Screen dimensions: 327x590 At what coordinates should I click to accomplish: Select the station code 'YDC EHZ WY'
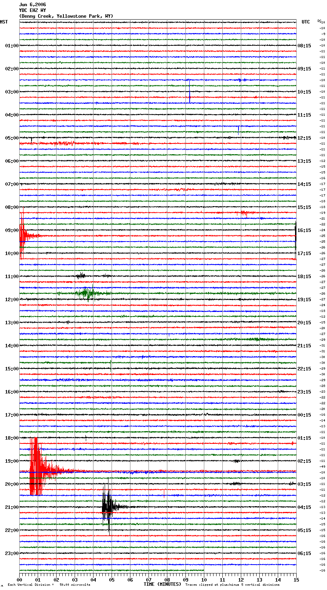[x=32, y=10]
